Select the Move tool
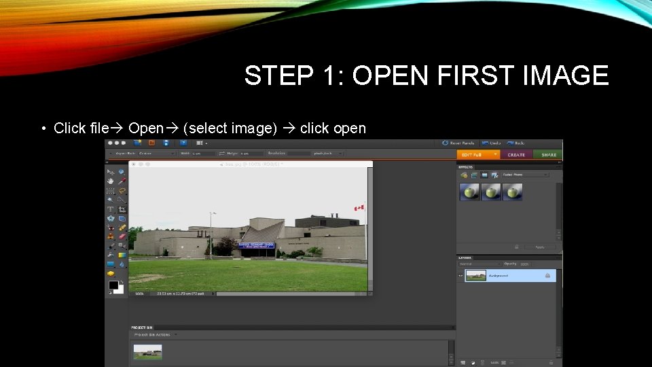 (111, 172)
